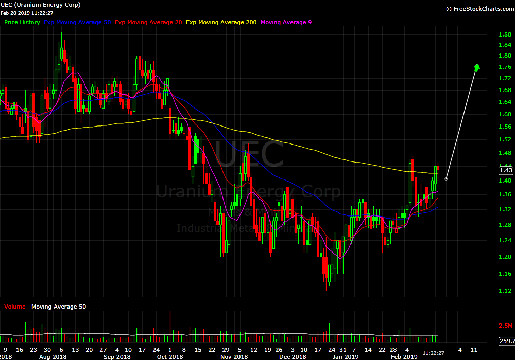Click the Sep 2018 month label
Image resolution: width=515 pixels, height=360 pixels.
pos(117,357)
